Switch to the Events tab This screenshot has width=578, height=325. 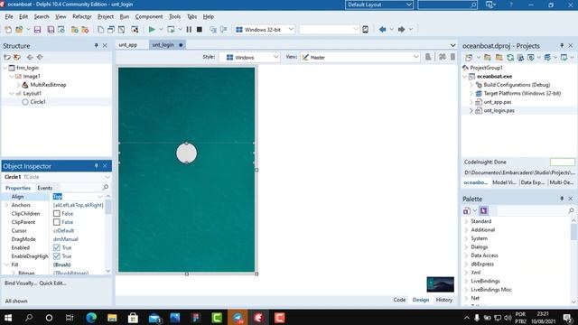point(44,188)
